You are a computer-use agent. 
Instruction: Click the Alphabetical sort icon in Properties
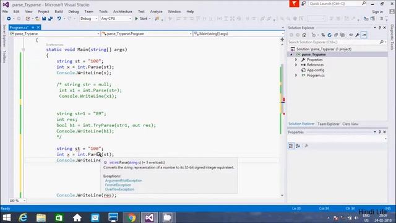pyautogui.click(x=298, y=146)
